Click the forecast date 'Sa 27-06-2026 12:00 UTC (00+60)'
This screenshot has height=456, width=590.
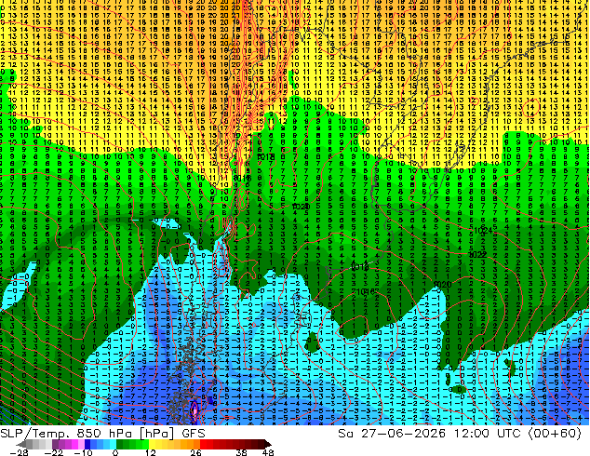pyautogui.click(x=460, y=434)
